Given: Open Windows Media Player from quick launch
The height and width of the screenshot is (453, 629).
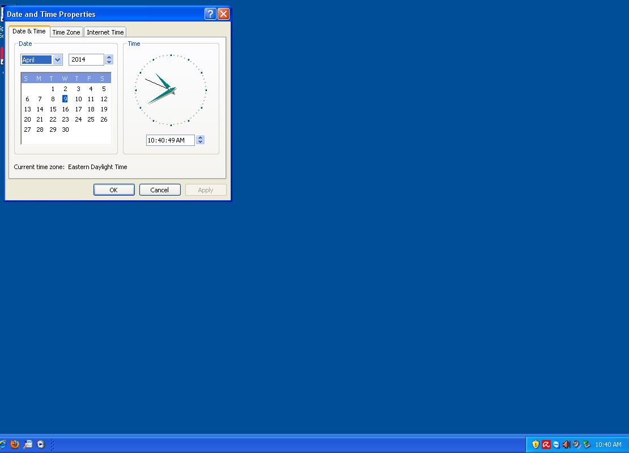Looking at the screenshot, I should tap(41, 445).
